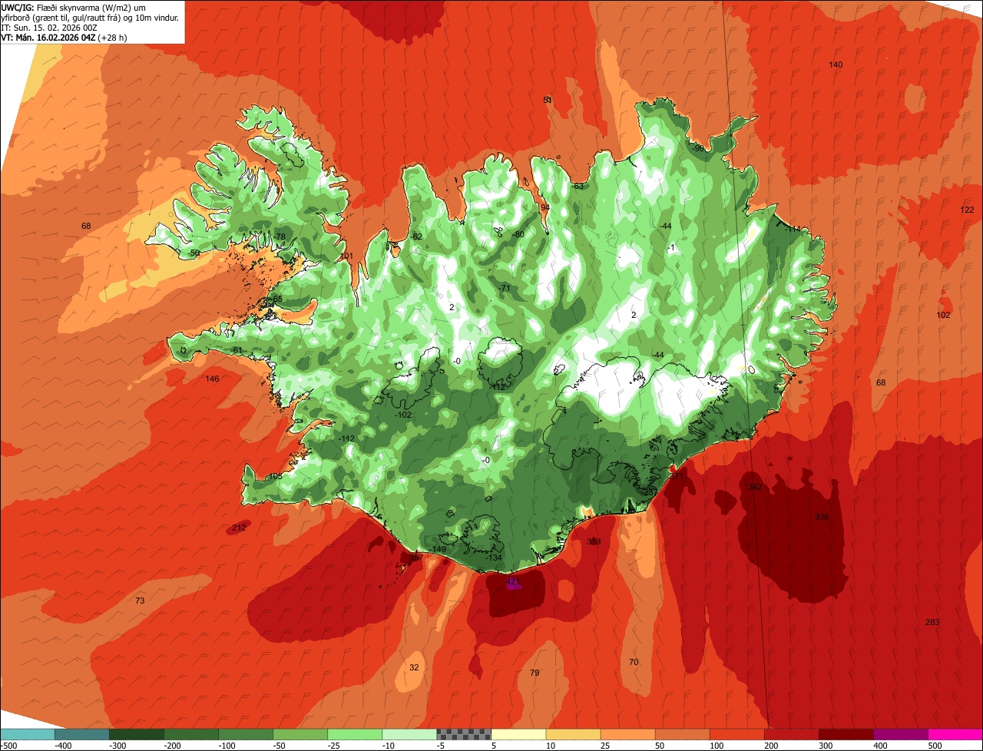Select the purple swatch between 400 and 500
The image size is (983, 751).
[900, 734]
